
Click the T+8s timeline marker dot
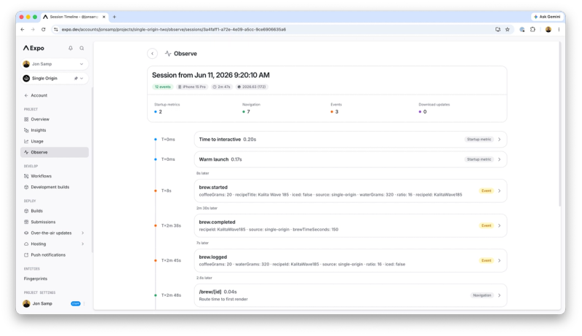pyautogui.click(x=156, y=191)
